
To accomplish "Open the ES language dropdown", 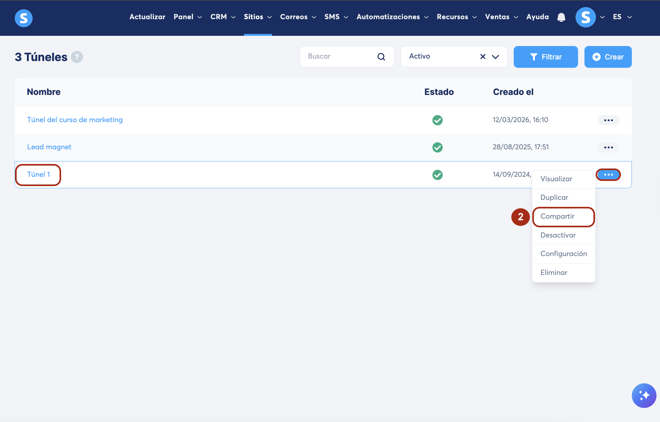I will click(x=622, y=17).
